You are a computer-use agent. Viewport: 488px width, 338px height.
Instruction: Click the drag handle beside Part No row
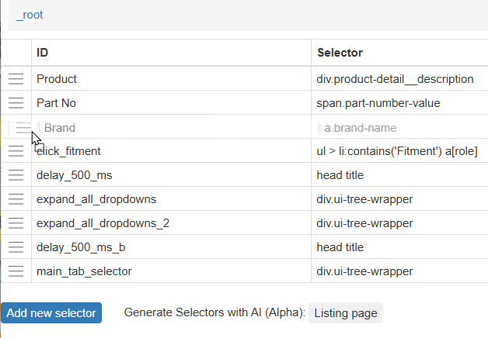click(x=16, y=102)
